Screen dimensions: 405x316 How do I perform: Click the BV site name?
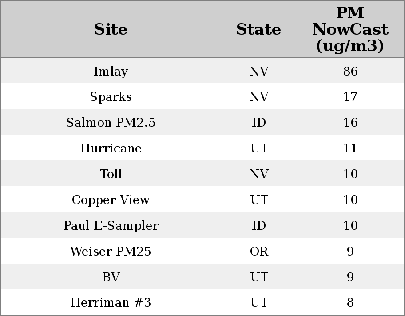click(x=111, y=277)
